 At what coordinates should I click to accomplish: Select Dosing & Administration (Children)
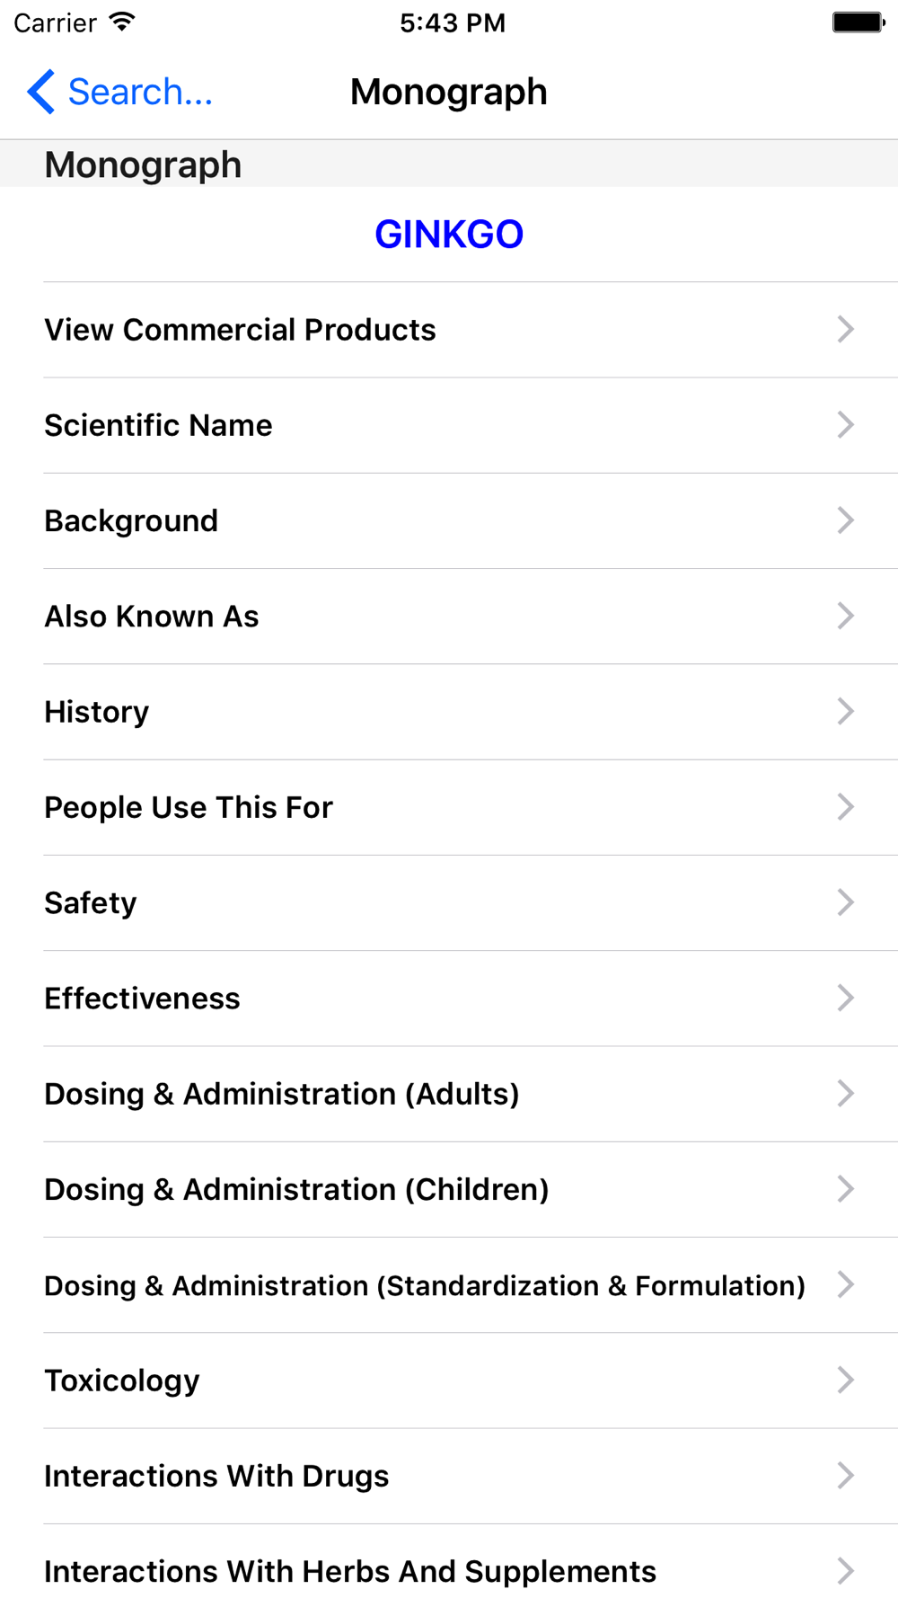click(x=449, y=1189)
